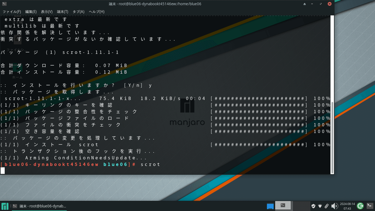Click the '依存関係を解決しています...' line

(x=55, y=33)
